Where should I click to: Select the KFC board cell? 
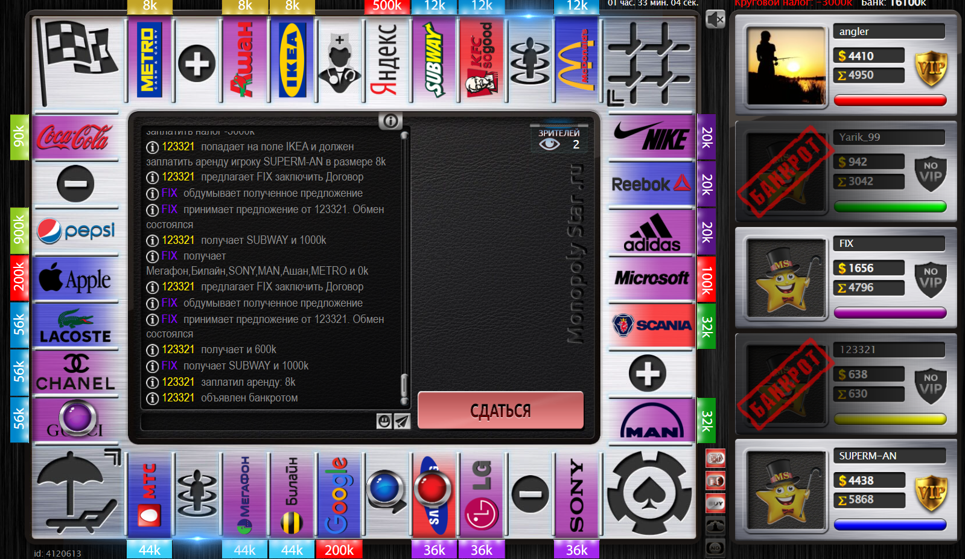coord(482,59)
